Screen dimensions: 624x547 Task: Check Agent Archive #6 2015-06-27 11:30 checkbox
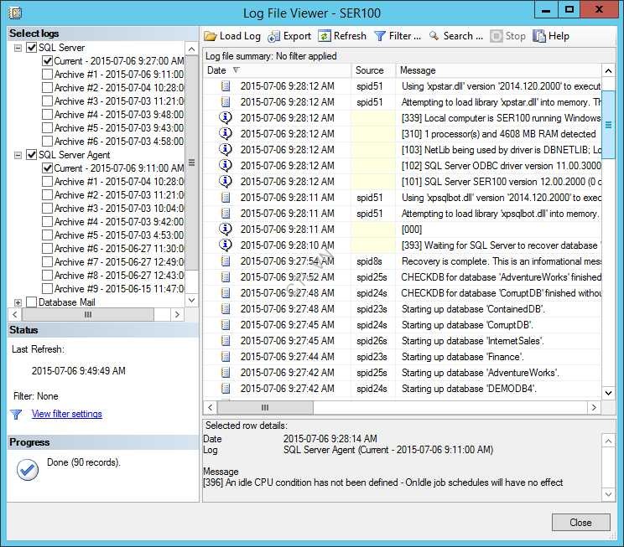tap(47, 249)
